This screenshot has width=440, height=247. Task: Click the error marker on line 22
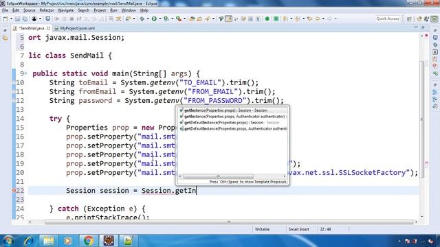14,191
